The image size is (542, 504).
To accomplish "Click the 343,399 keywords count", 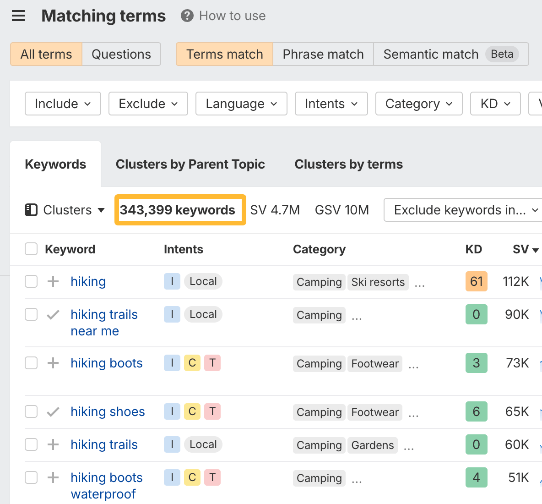I will tap(177, 210).
